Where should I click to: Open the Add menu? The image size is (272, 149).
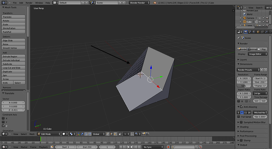point(21,3)
